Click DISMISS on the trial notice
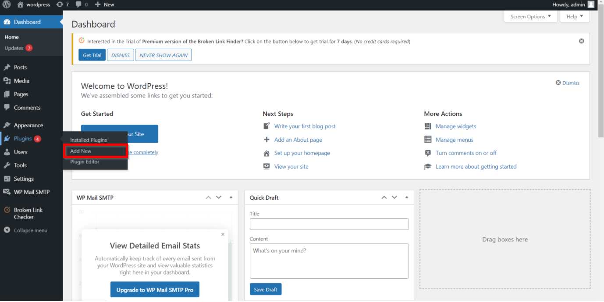The width and height of the screenshot is (604, 302). click(x=121, y=55)
